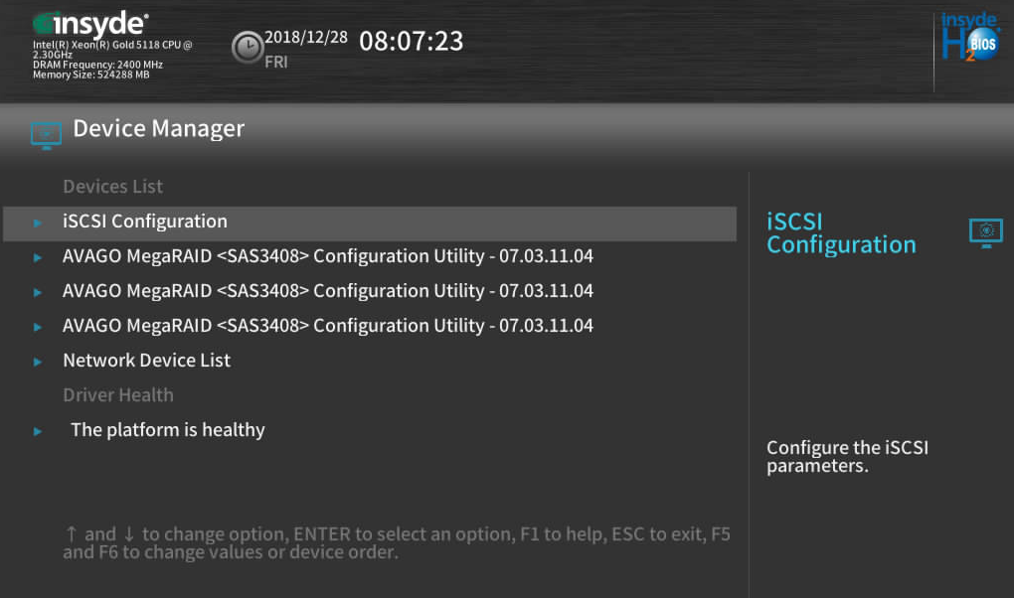Viewport: 1014px width, 598px height.
Task: Expand the third AVAGO MegaRAID Configuration Utility arrow
Action: [x=38, y=327]
